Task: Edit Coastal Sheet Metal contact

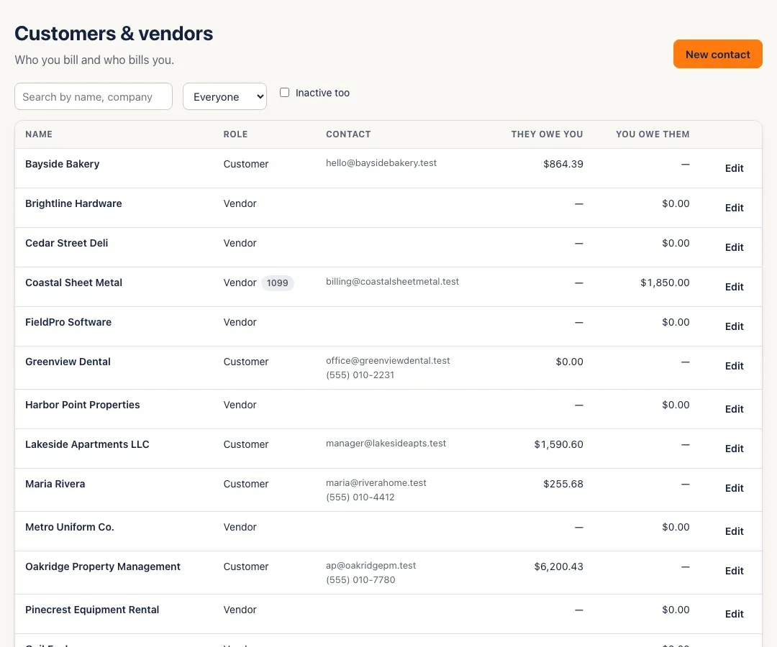Action: (734, 287)
